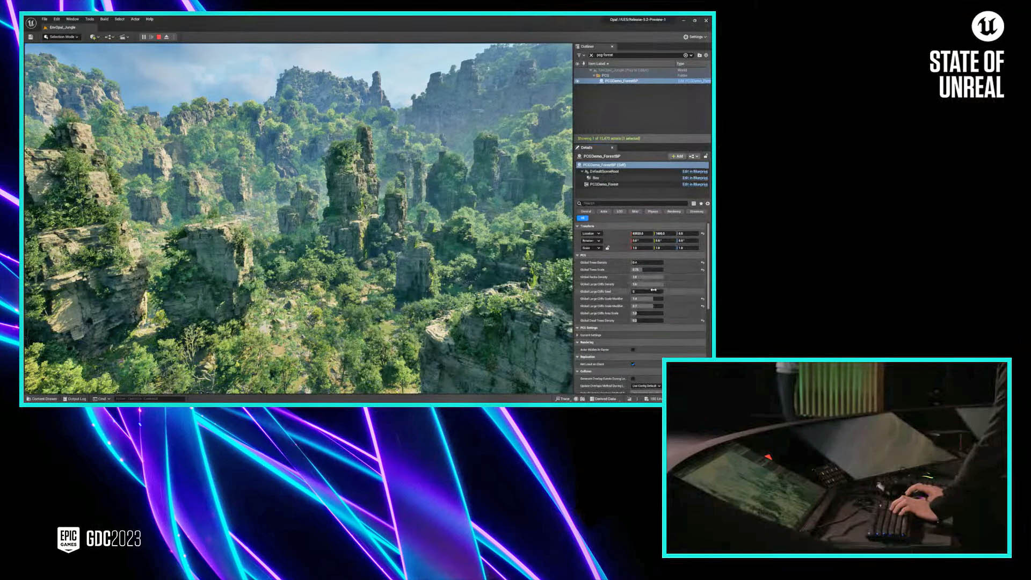This screenshot has width=1031, height=580.
Task: Open the Output Log
Action: click(x=75, y=399)
